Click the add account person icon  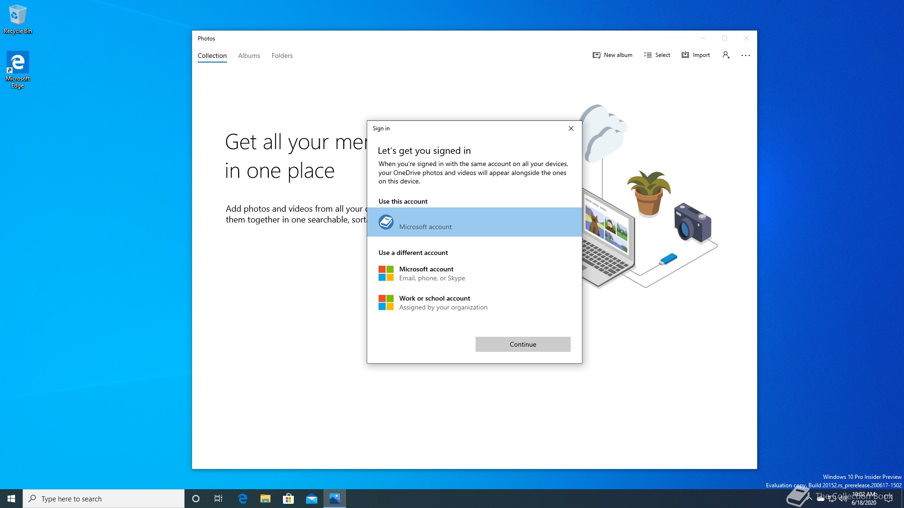[x=726, y=55]
